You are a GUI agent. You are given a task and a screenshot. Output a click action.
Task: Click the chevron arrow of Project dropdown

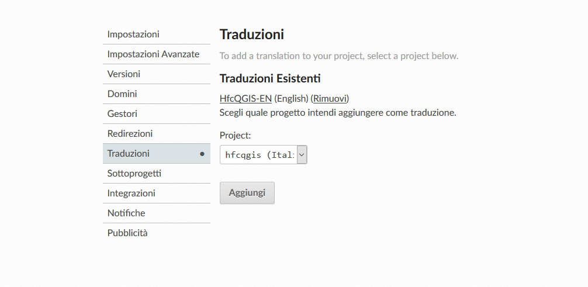pyautogui.click(x=302, y=155)
